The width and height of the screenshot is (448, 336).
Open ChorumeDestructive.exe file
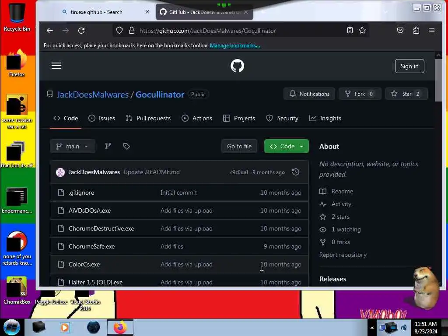(101, 228)
